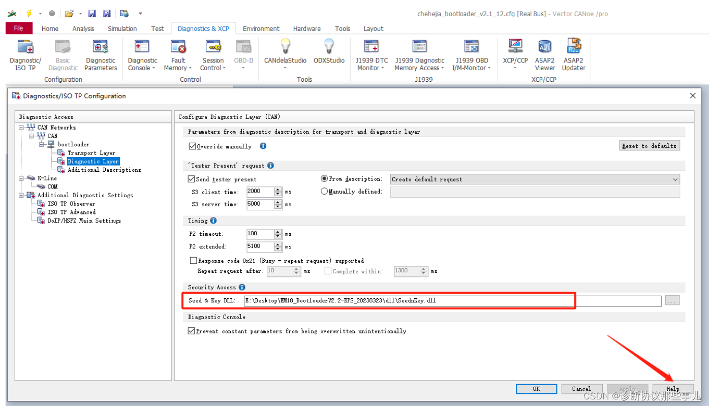Screen dimensions: 709x406
Task: Collapse the CAN node under CAN Networks
Action: [32, 136]
